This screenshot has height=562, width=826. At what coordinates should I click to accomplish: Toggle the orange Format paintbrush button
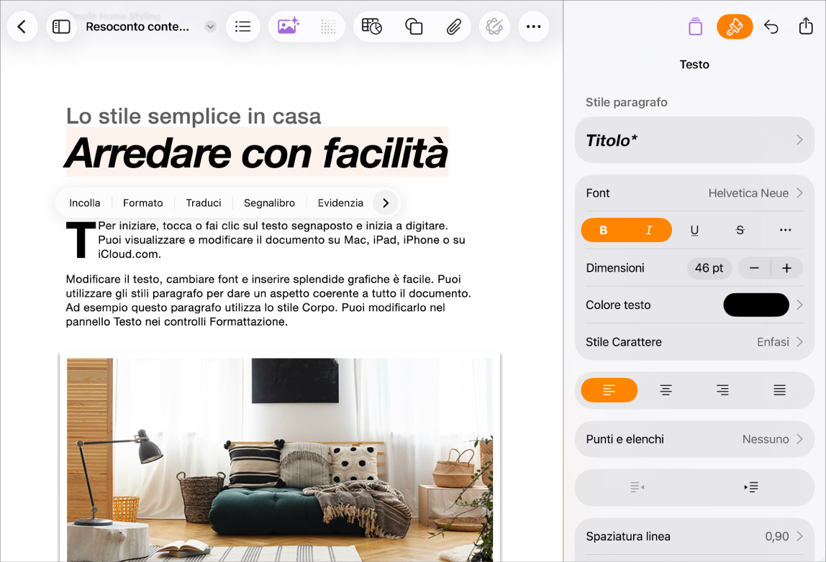point(735,27)
